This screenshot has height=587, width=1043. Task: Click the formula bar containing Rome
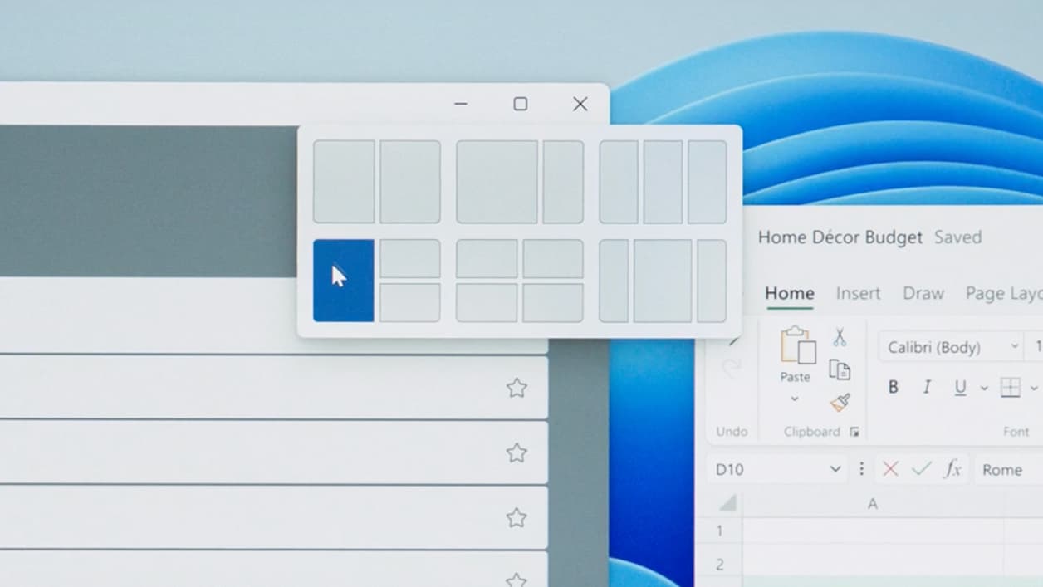pyautogui.click(x=1008, y=469)
